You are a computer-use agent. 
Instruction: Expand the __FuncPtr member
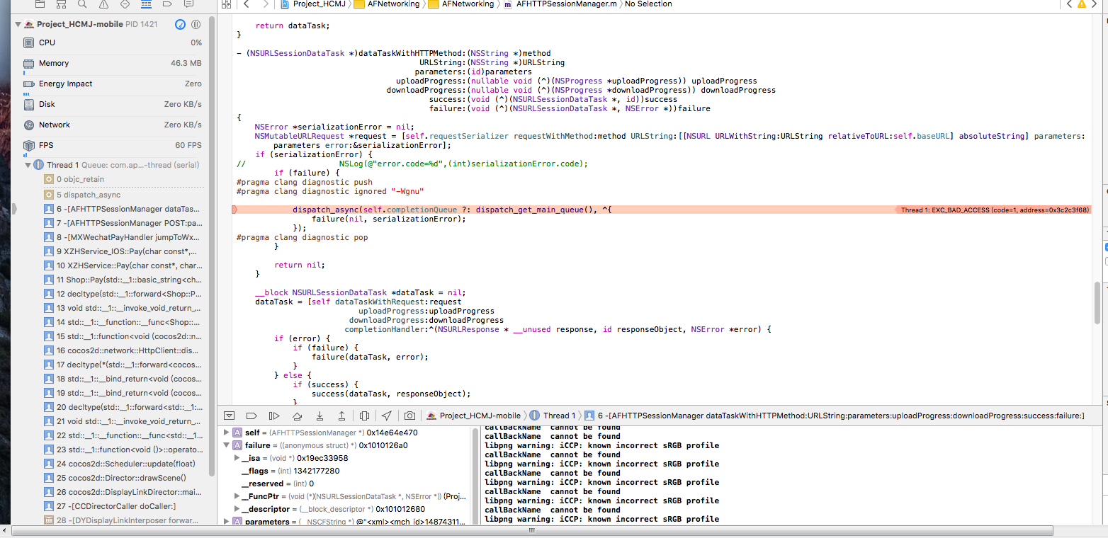(x=237, y=496)
